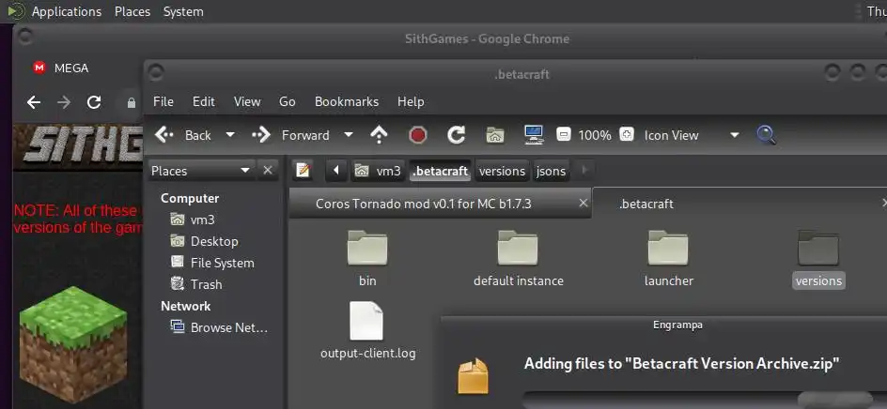Select jsons in the path bar

pyautogui.click(x=551, y=171)
